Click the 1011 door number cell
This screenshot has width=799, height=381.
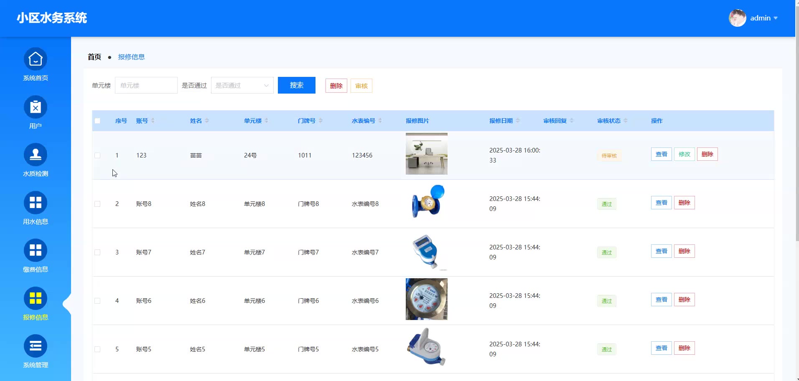(305, 155)
